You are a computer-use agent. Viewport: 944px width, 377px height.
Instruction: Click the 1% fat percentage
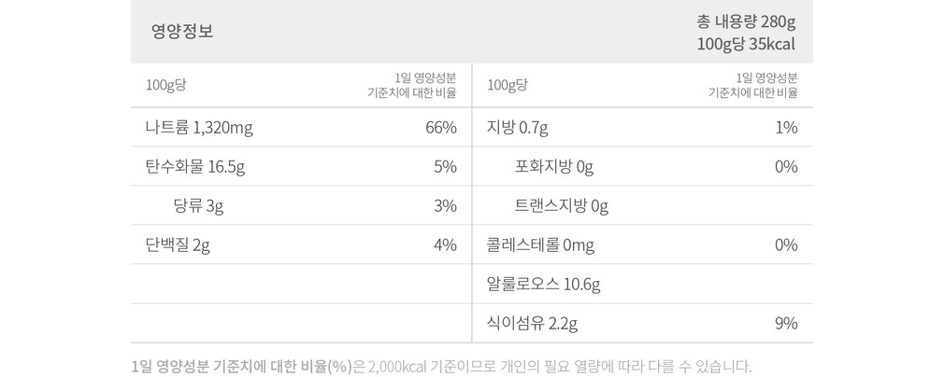[x=786, y=128]
